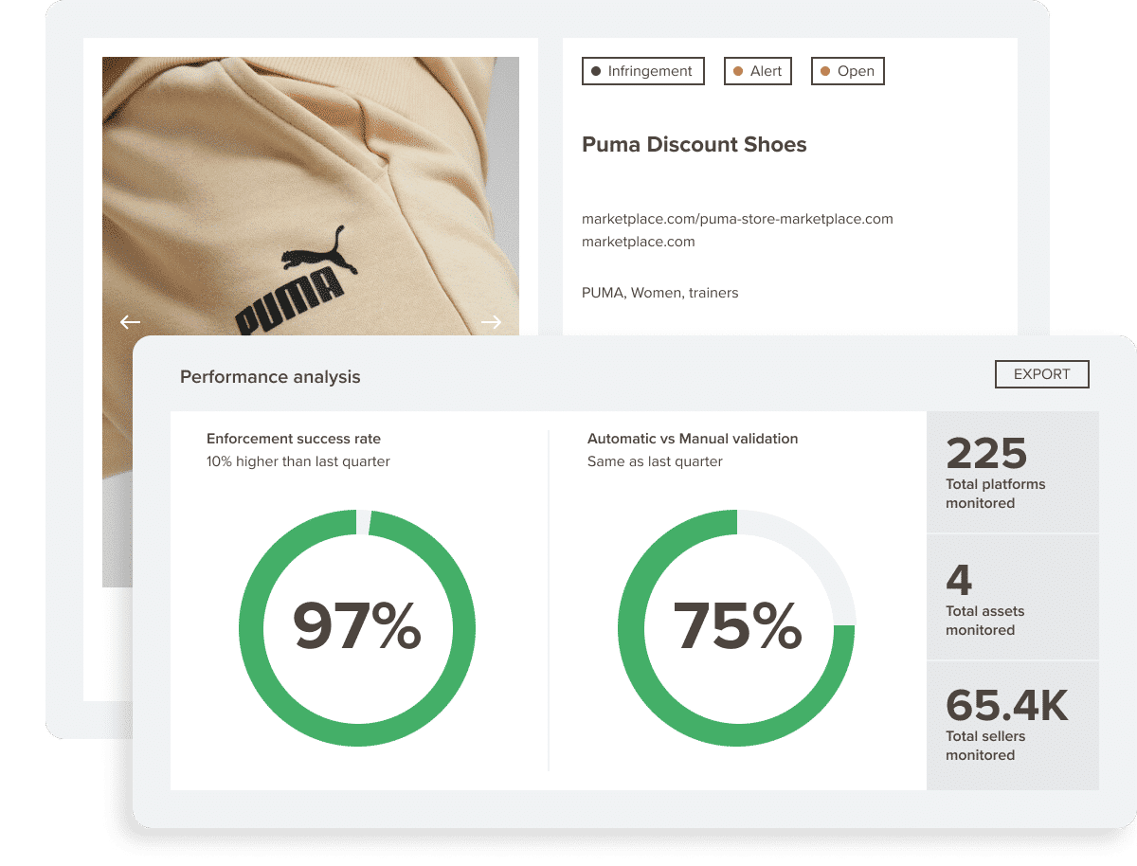The height and width of the screenshot is (866, 1137).
Task: Select the Alert tag
Action: click(x=757, y=71)
